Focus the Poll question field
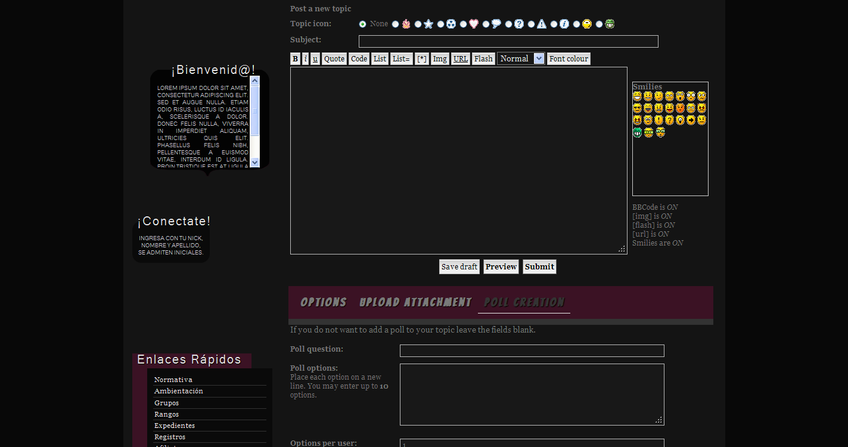Image resolution: width=848 pixels, height=447 pixels. click(x=532, y=350)
